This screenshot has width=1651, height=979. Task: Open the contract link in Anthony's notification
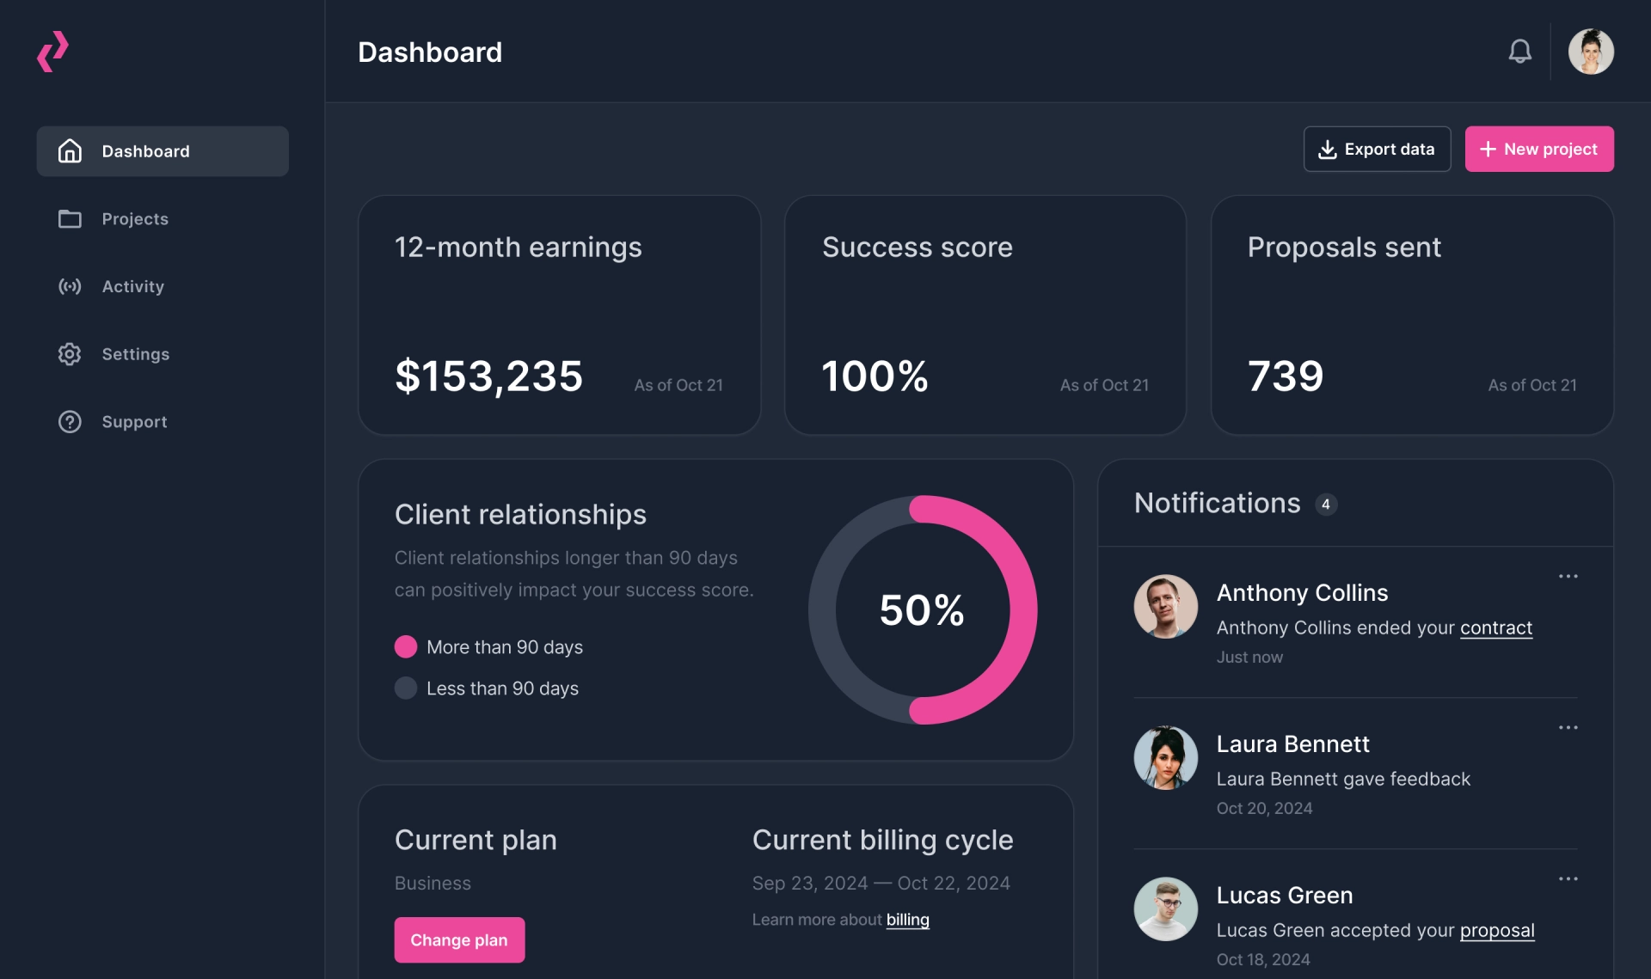pos(1495,628)
